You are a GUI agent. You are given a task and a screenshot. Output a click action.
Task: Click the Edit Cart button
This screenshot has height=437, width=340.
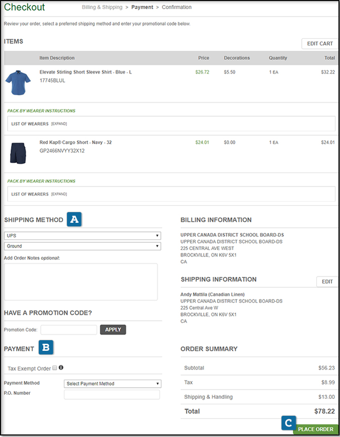(x=319, y=44)
